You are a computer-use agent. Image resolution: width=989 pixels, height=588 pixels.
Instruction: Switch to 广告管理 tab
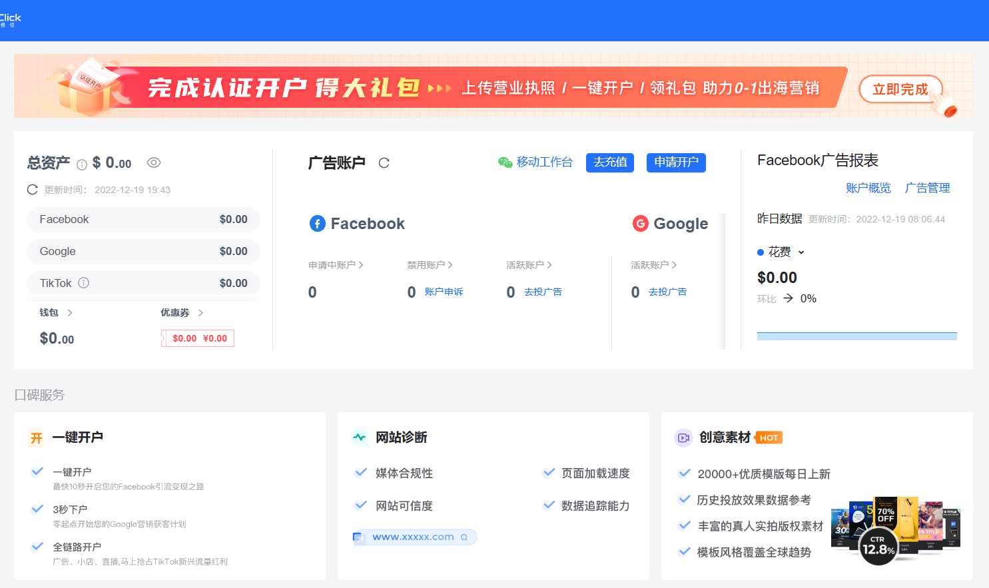[x=928, y=188]
